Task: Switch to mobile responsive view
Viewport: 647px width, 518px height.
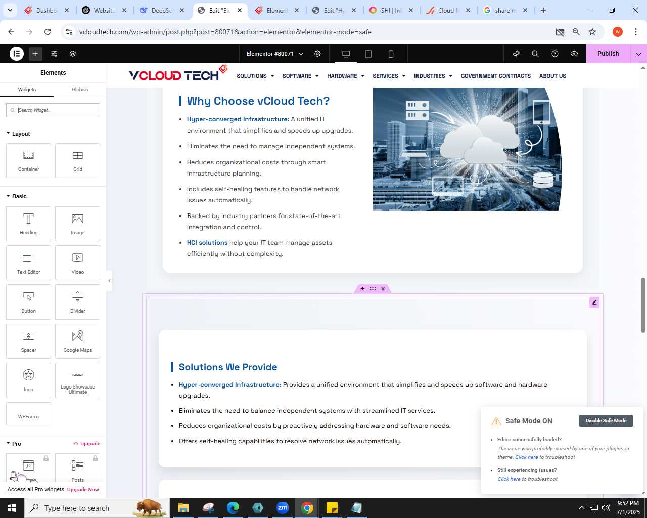Action: (391, 54)
